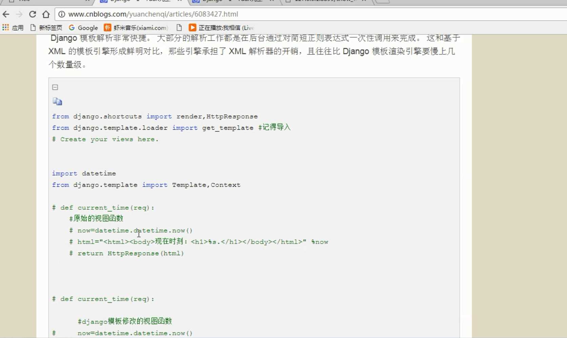Viewport: 567px width, 338px height.
Task: Click paragraph text starting 'Django 模板解析非常快捷'
Action: point(255,38)
